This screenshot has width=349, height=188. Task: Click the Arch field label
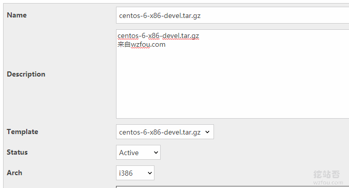(x=14, y=173)
